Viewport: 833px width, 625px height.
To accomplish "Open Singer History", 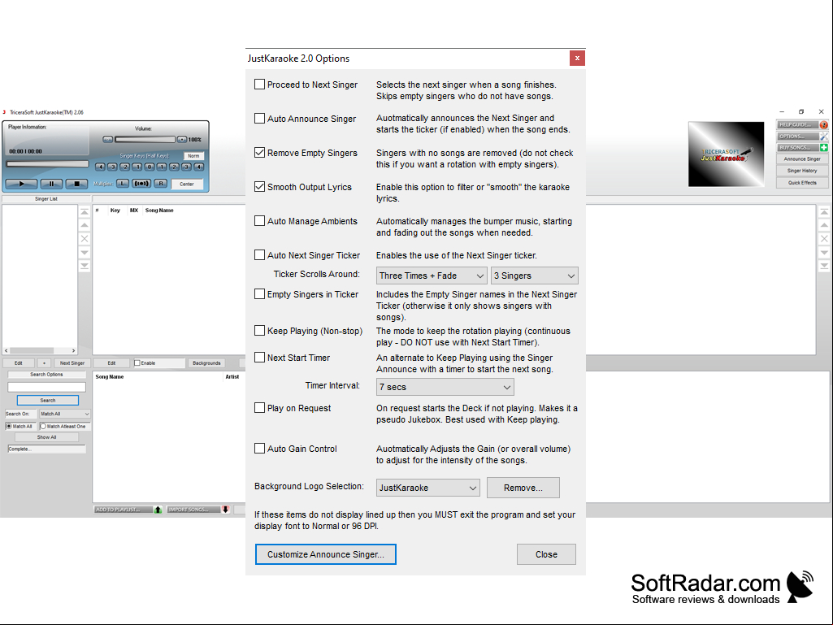I will tap(802, 171).
